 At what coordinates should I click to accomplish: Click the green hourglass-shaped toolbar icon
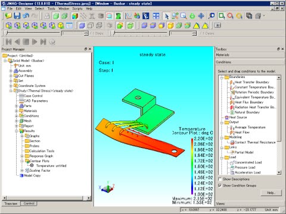click(x=119, y=16)
